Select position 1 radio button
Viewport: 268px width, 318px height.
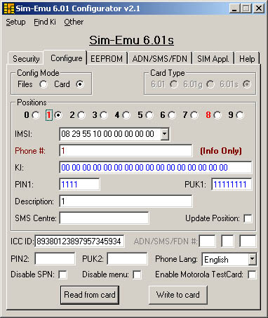(x=58, y=115)
